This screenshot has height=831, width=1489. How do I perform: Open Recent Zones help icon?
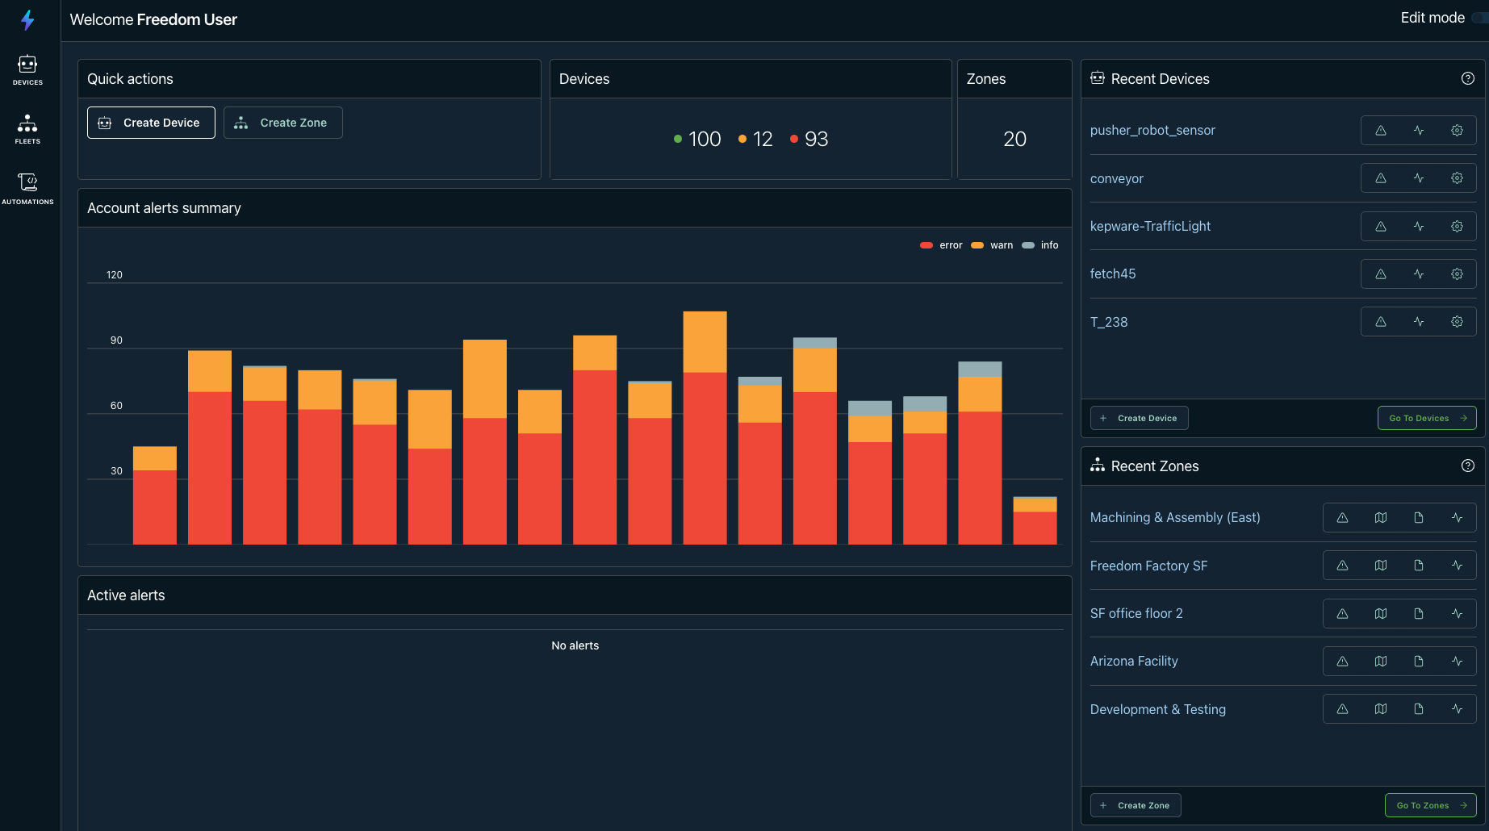[1468, 466]
